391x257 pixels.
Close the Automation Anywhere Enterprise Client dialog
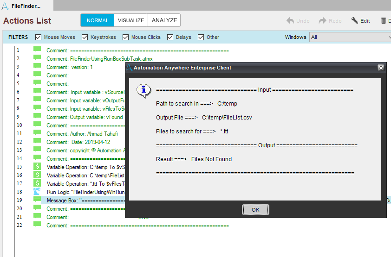tap(380, 68)
